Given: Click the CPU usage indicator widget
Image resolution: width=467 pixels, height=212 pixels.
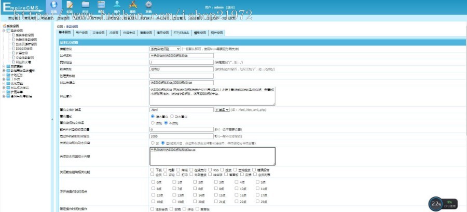Looking at the screenshot, I should [x=450, y=204].
